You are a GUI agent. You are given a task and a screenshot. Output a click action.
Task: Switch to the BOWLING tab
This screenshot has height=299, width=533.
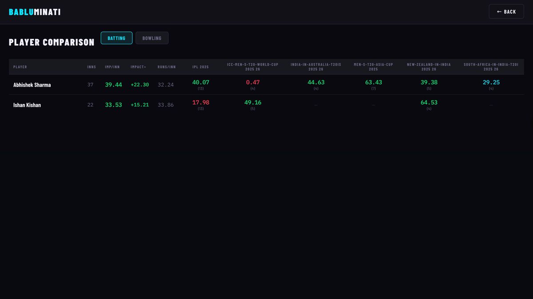click(x=152, y=38)
